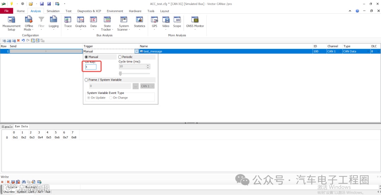Expand the System Scanner dropdown arrow
This screenshot has height=195, width=381.
(x=129, y=30)
